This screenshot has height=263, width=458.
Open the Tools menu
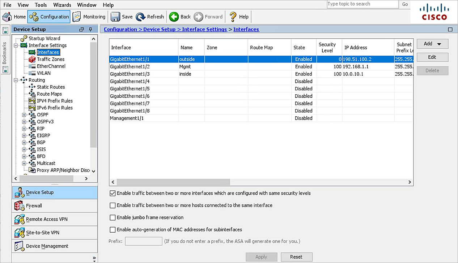41,5
